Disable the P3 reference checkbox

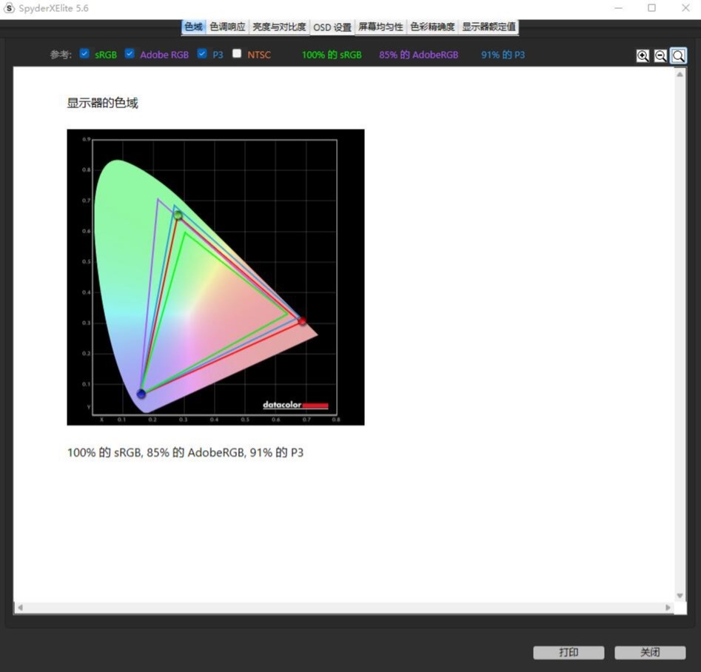click(x=202, y=54)
